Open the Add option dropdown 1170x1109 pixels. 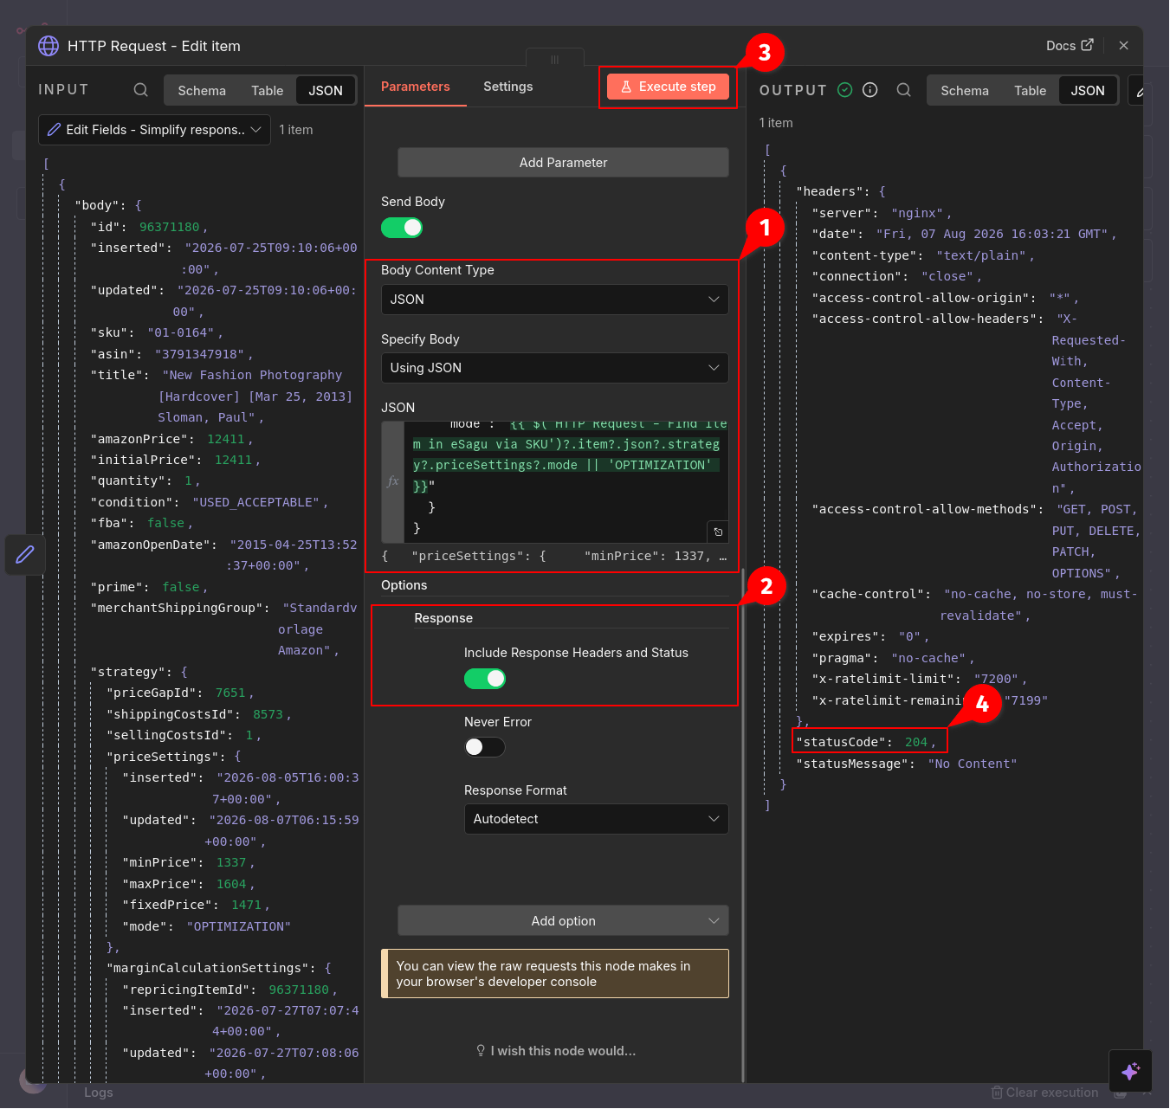(563, 921)
